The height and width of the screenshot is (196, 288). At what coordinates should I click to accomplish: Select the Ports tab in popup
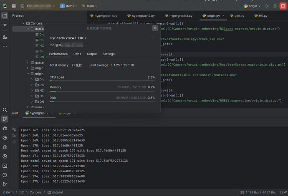click(x=77, y=54)
